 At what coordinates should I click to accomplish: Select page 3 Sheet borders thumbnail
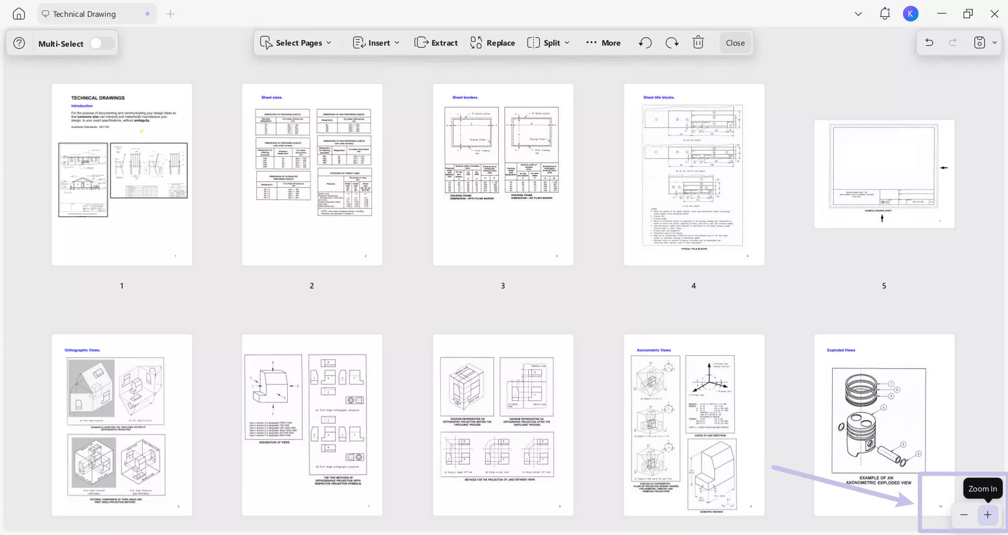click(503, 175)
